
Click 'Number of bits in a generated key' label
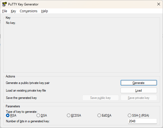click(x=28, y=121)
